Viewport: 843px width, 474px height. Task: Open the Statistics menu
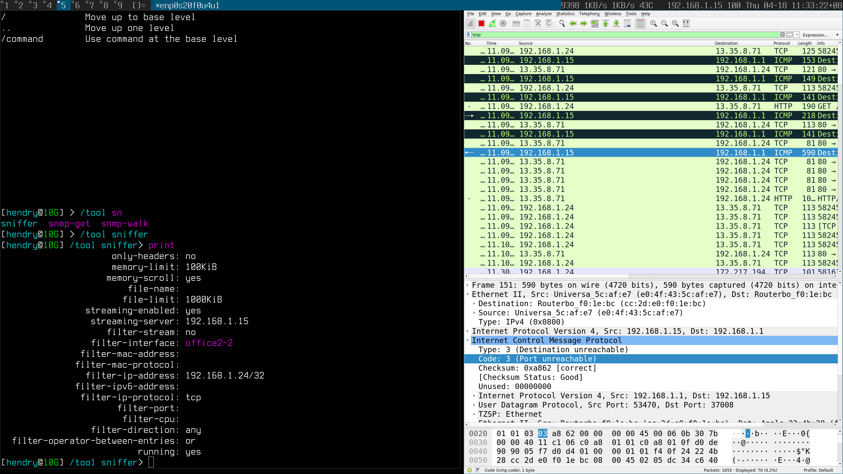pos(565,14)
